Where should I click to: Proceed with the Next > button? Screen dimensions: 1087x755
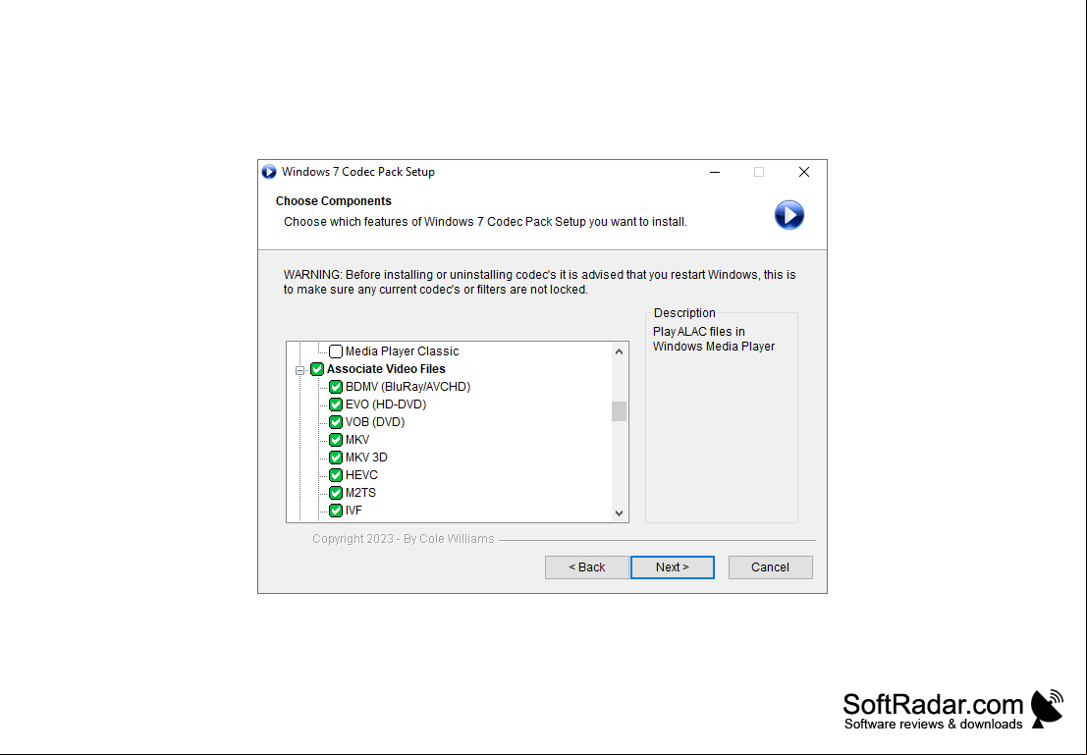(673, 567)
